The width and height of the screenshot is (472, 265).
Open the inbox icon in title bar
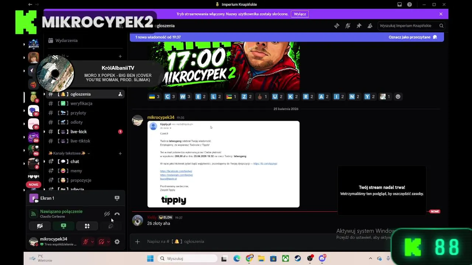point(399,4)
